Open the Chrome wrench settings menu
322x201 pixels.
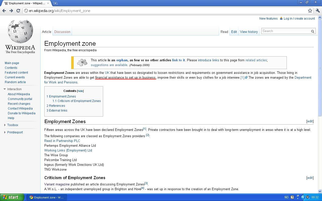tap(317, 11)
